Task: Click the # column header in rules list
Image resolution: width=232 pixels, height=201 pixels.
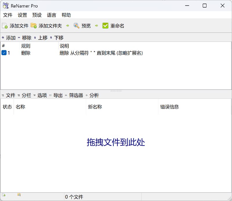Action: (10, 46)
